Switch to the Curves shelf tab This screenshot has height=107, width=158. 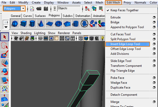pos(28,16)
